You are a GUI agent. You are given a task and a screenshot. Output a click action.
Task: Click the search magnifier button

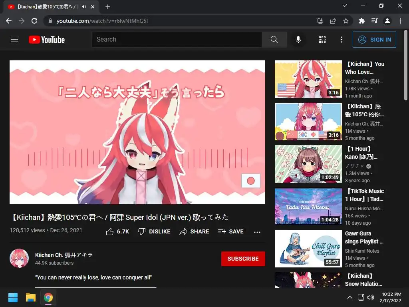274,40
